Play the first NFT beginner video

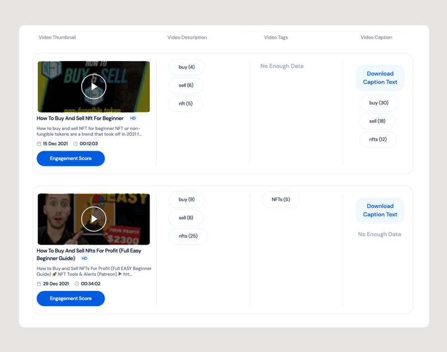point(94,87)
